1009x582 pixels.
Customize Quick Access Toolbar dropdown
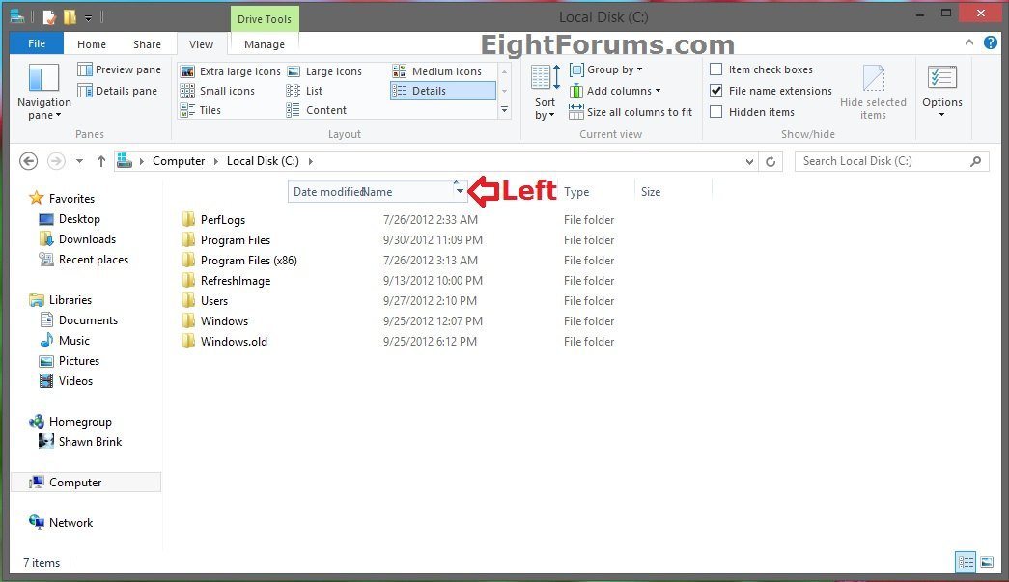tap(88, 18)
